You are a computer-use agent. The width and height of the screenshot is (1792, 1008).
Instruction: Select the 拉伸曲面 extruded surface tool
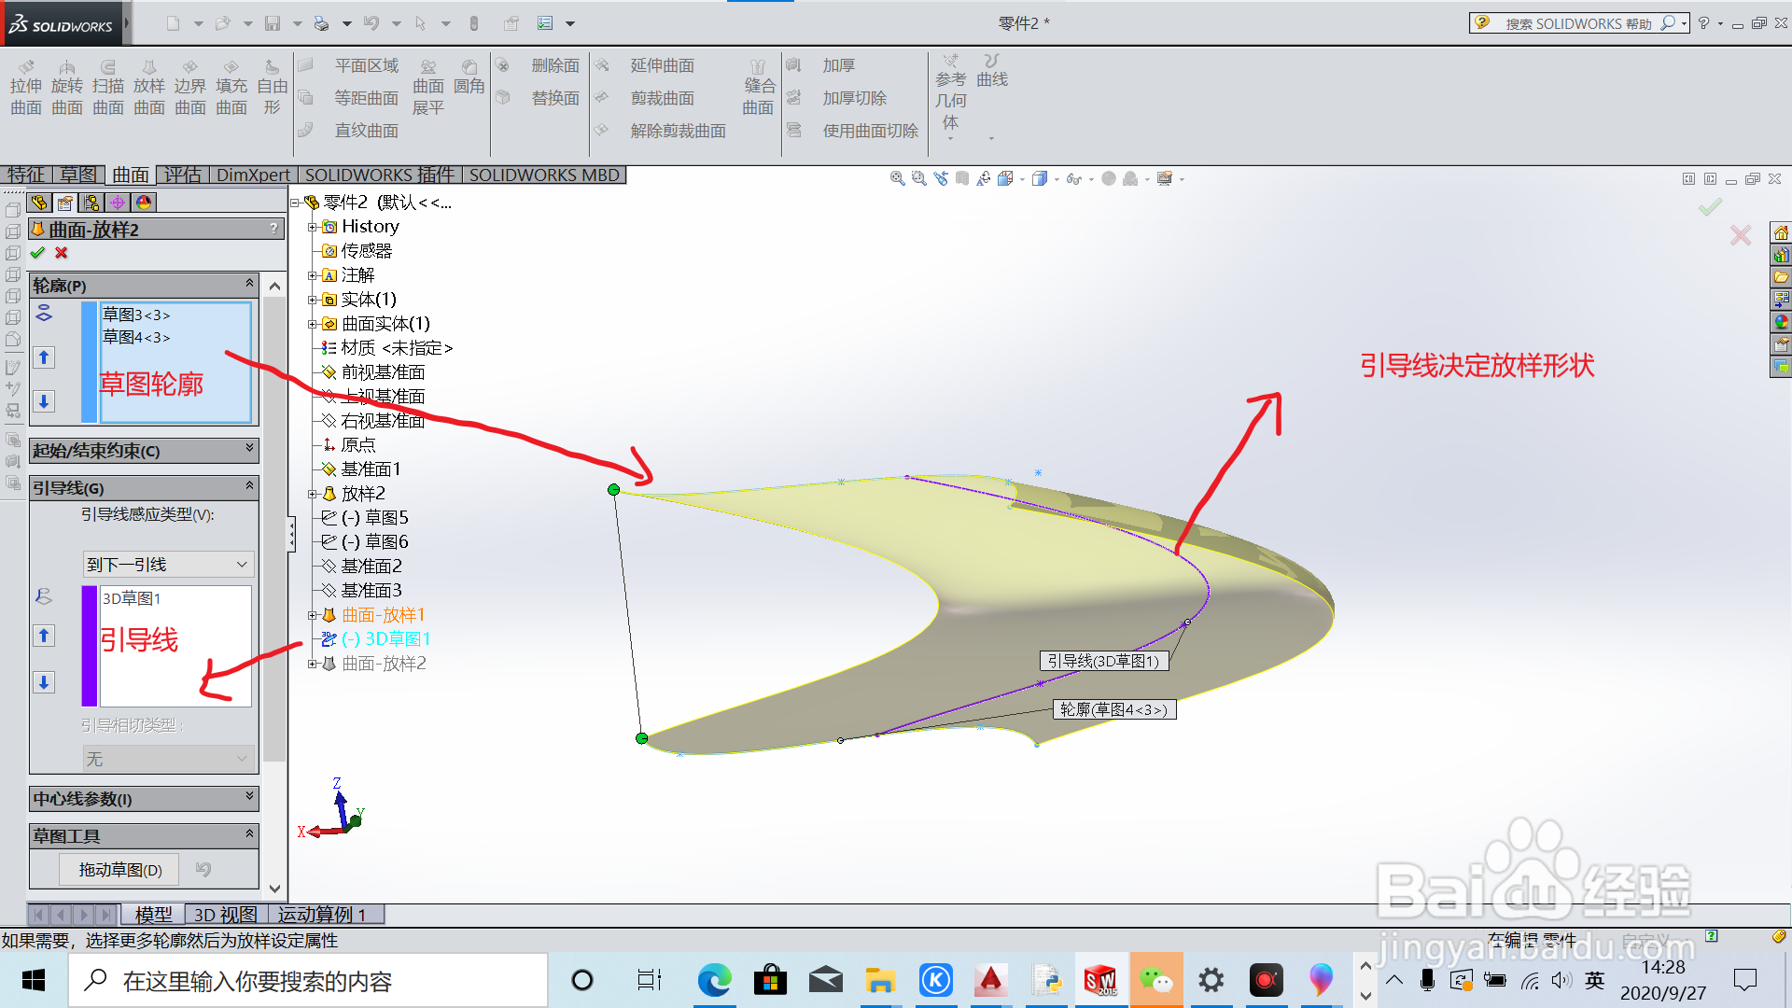pyautogui.click(x=26, y=88)
